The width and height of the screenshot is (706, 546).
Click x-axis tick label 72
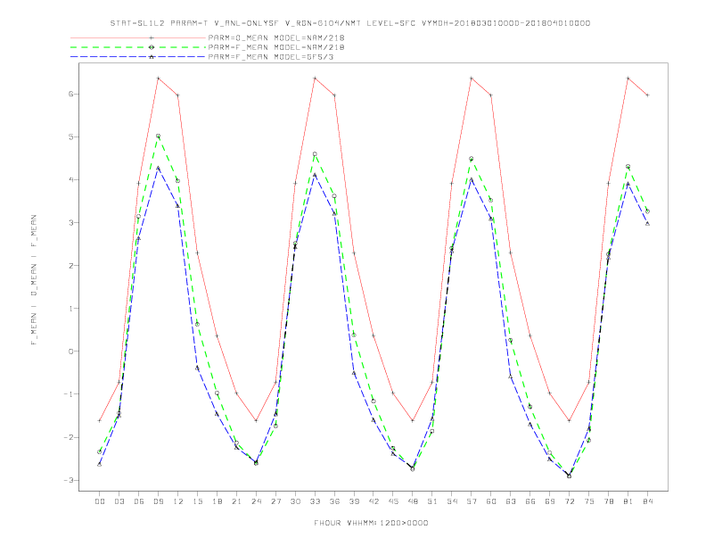tap(569, 501)
